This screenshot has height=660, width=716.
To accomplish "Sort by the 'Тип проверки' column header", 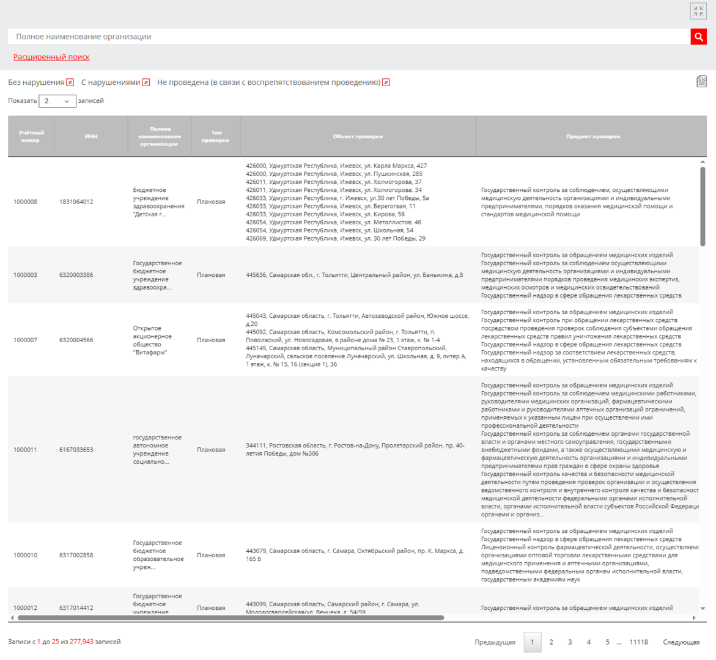I will 215,136.
